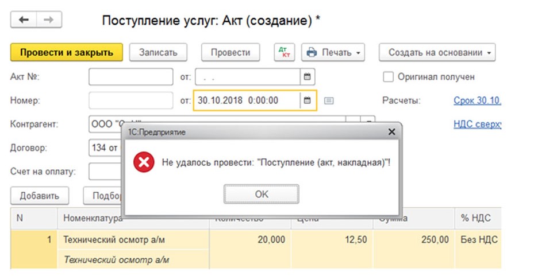Click the red error icon in dialog
Image resolution: width=538 pixels, height=276 pixels.
(x=144, y=163)
